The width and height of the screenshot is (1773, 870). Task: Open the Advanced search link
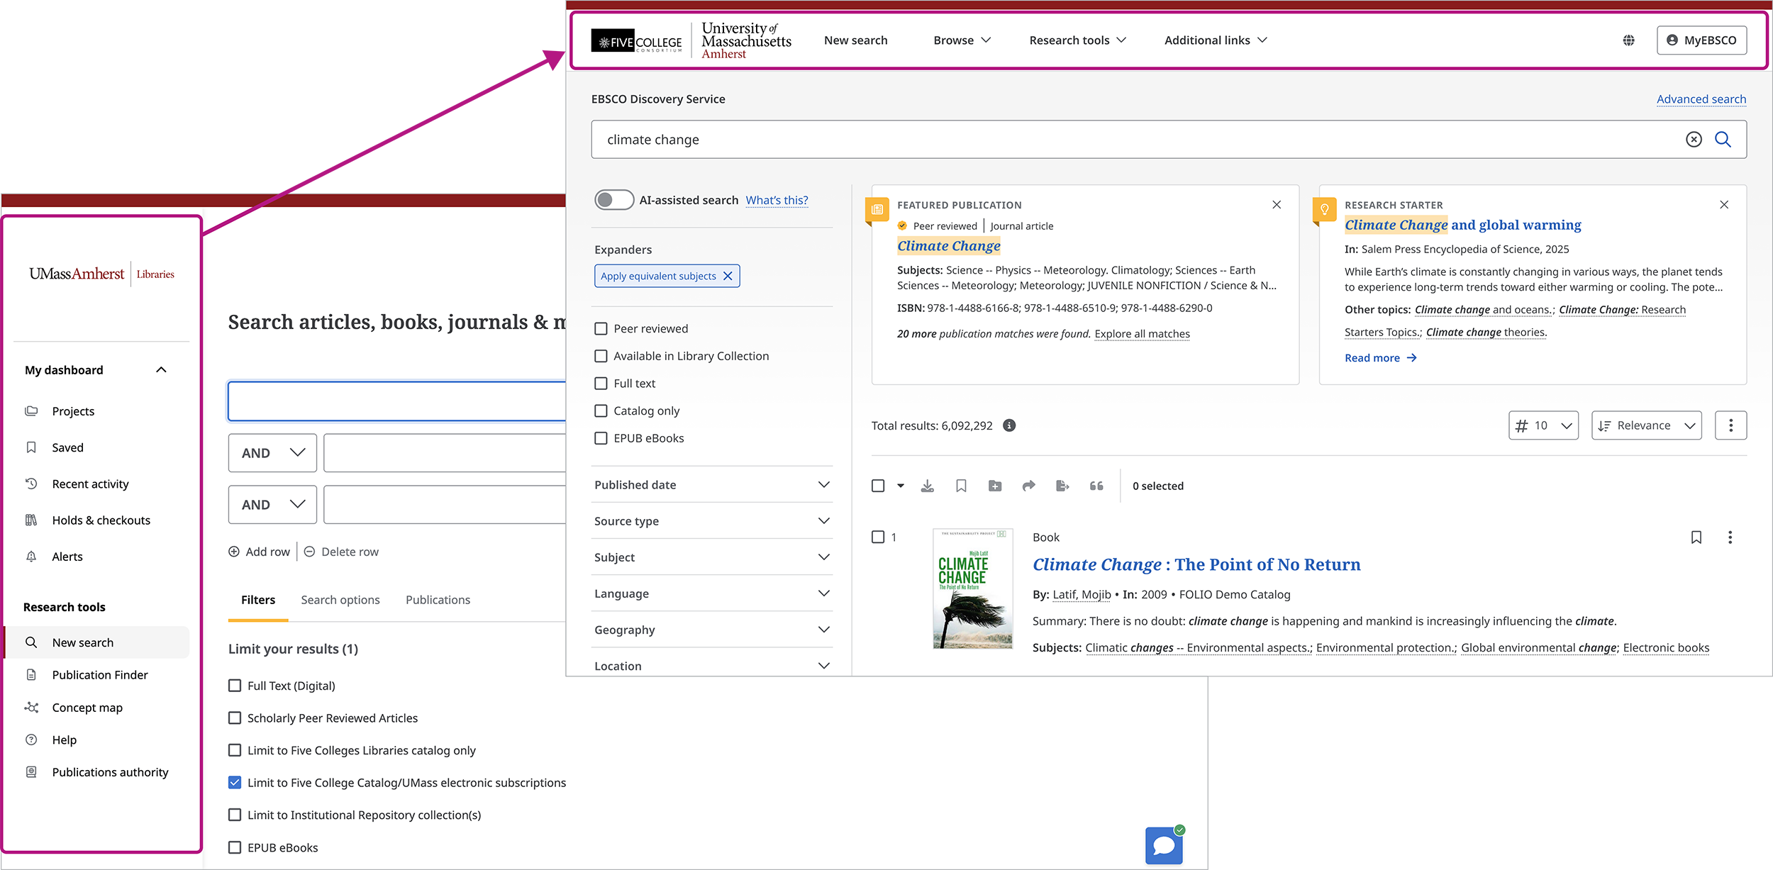[x=1701, y=99]
